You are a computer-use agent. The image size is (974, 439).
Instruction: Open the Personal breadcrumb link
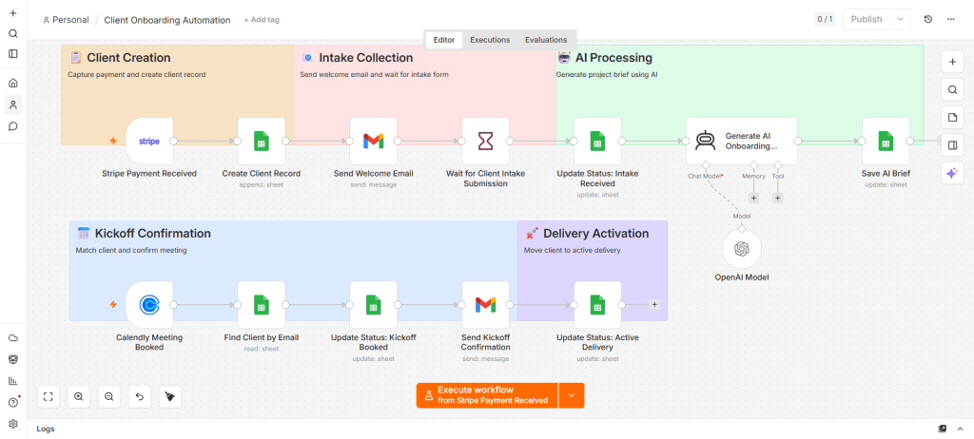pyautogui.click(x=66, y=20)
